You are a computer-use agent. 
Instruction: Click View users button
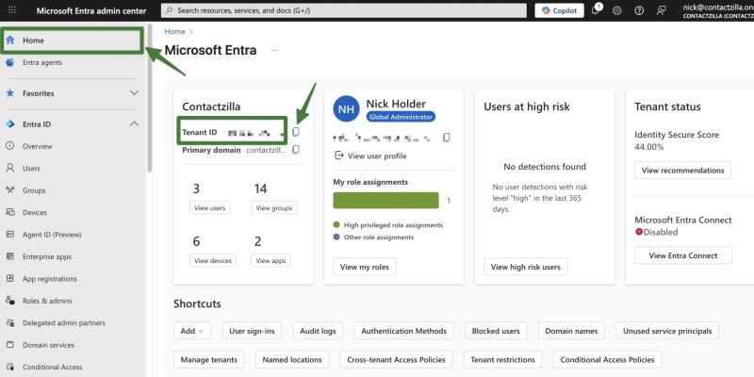click(x=209, y=207)
